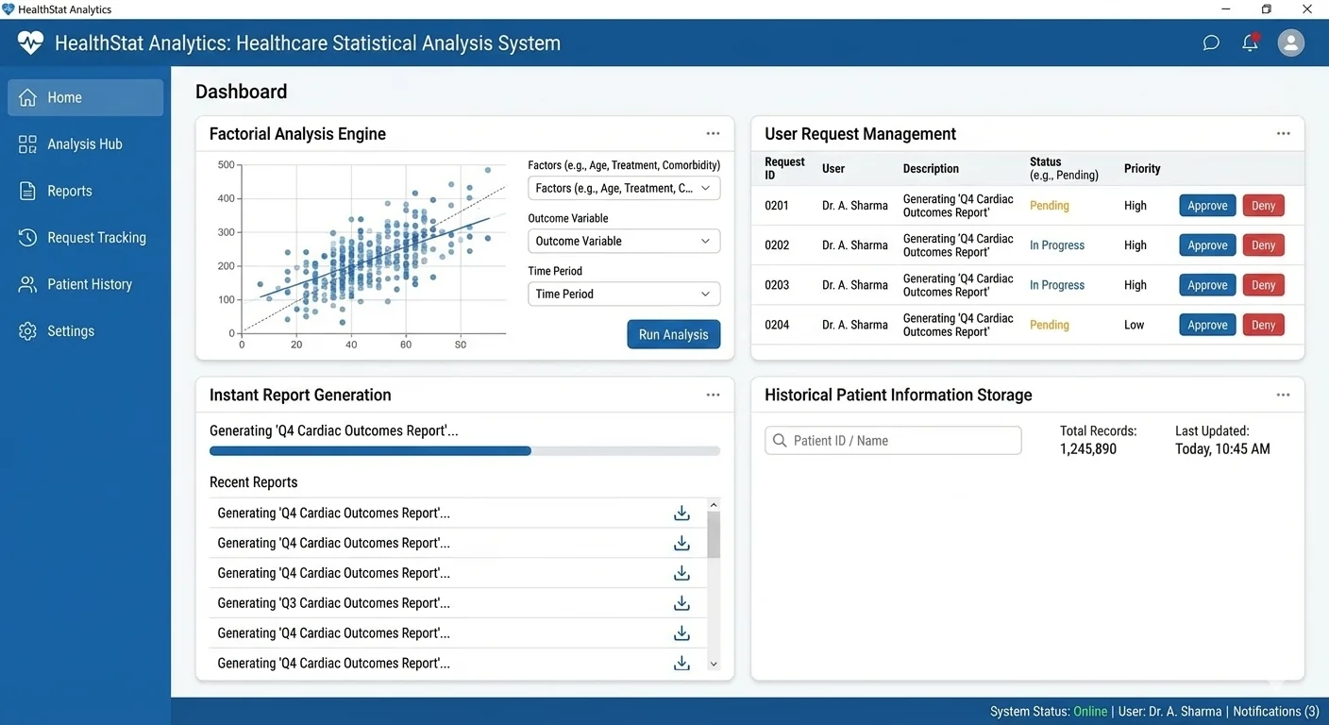
Task: Click the Run Analysis button
Action: coord(673,334)
